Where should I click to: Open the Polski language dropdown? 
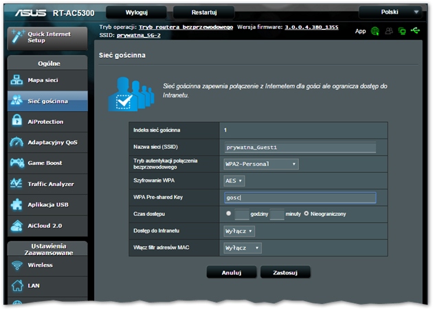[x=390, y=12]
